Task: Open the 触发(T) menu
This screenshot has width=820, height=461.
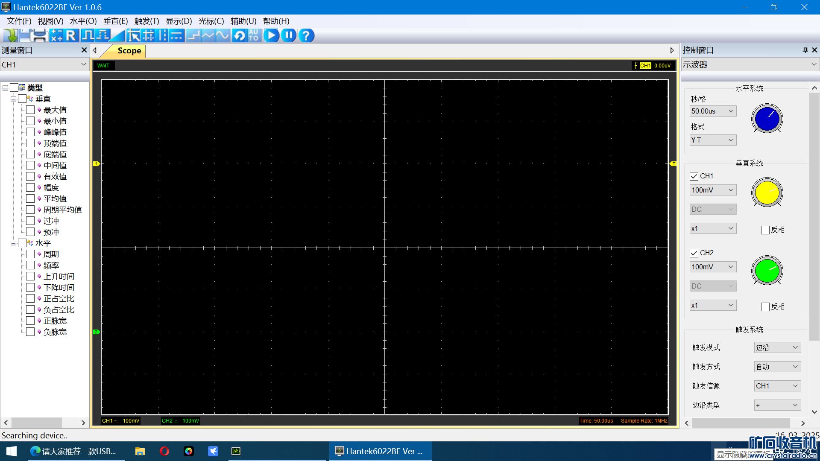Action: (146, 21)
